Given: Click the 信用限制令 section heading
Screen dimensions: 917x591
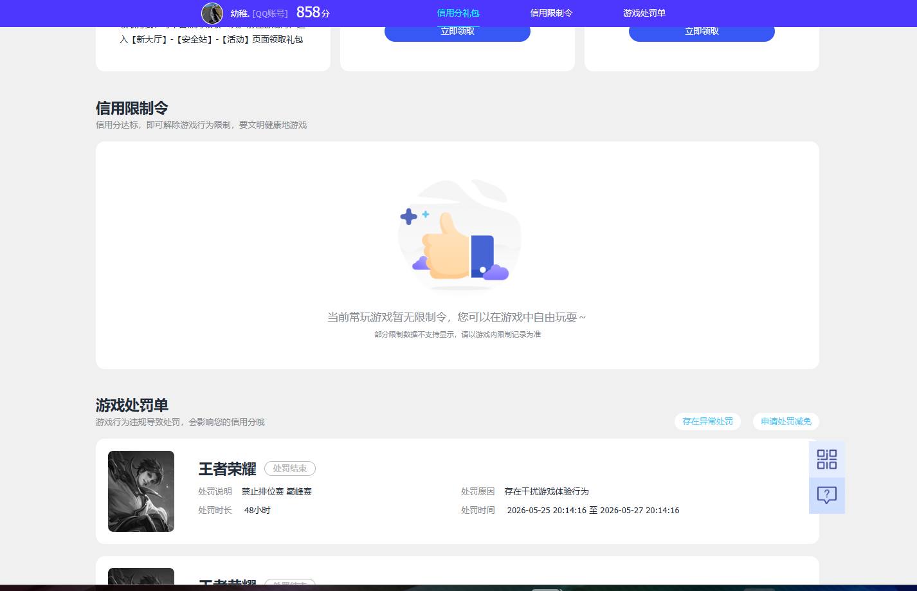Looking at the screenshot, I should click(132, 108).
